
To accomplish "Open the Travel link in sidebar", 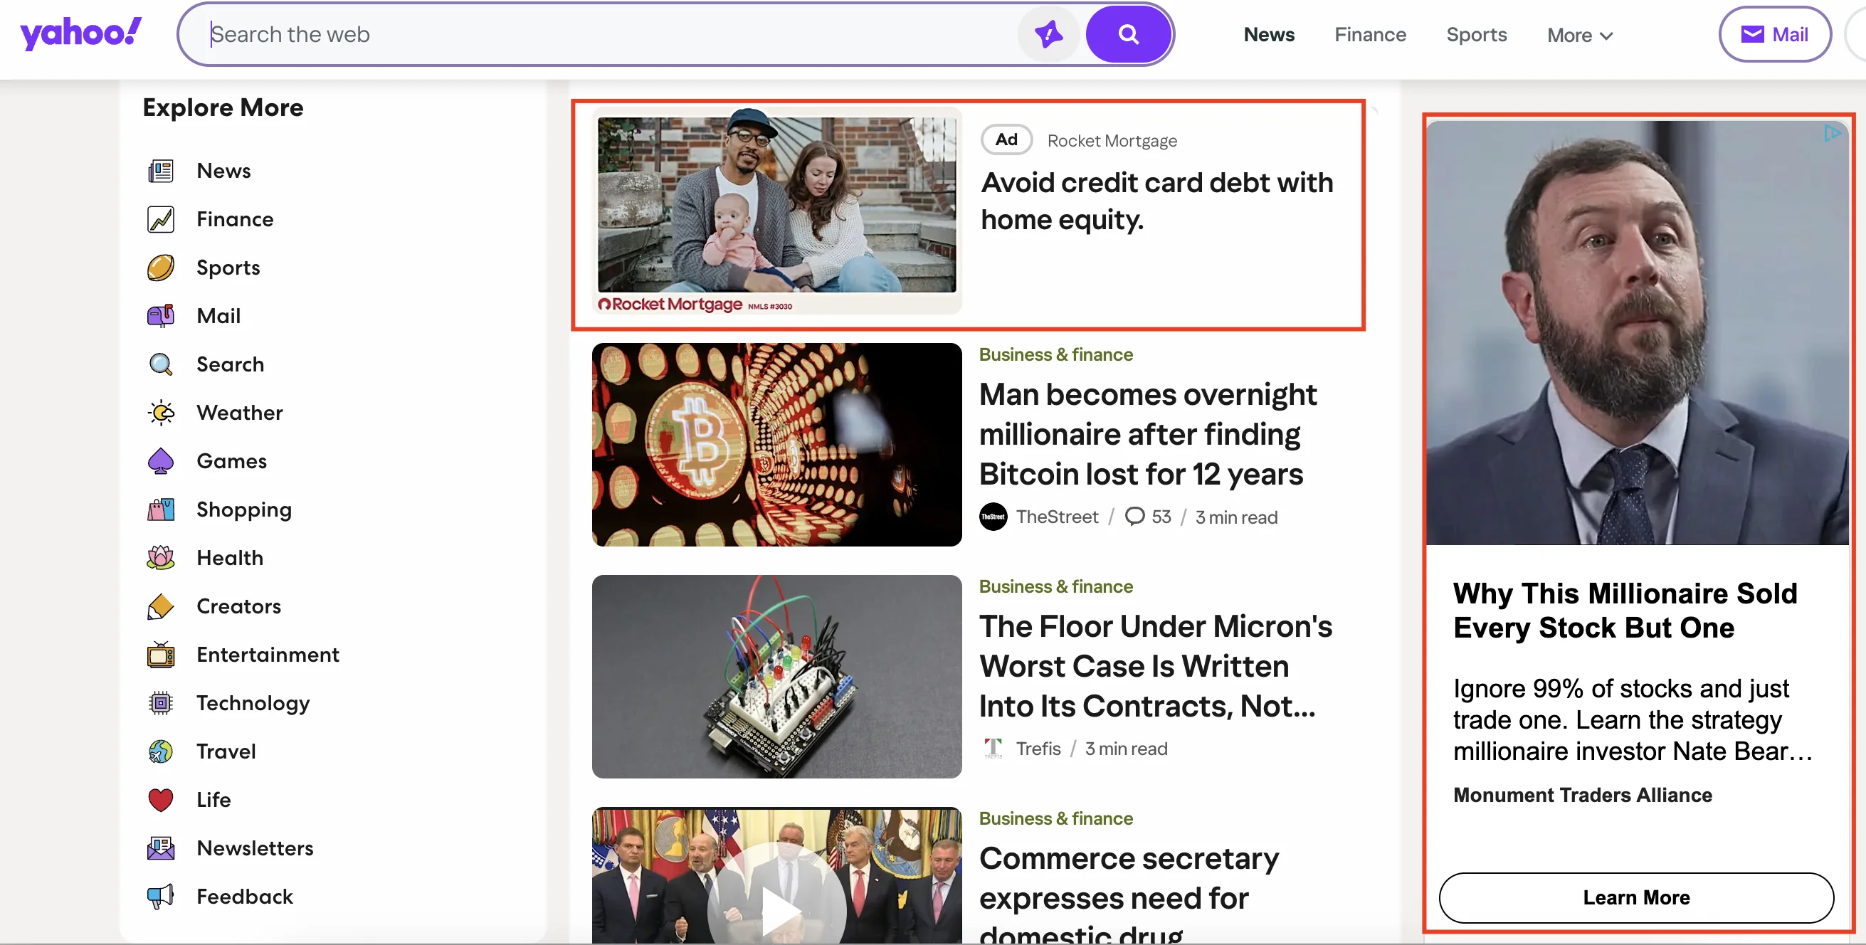I will (226, 751).
